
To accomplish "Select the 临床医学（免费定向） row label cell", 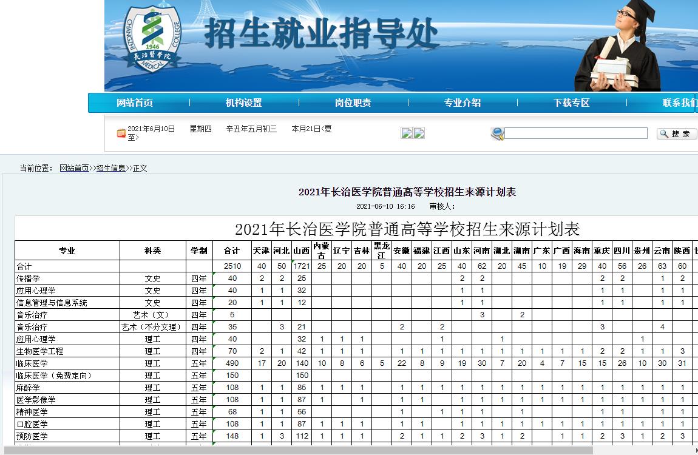I will click(x=54, y=376).
